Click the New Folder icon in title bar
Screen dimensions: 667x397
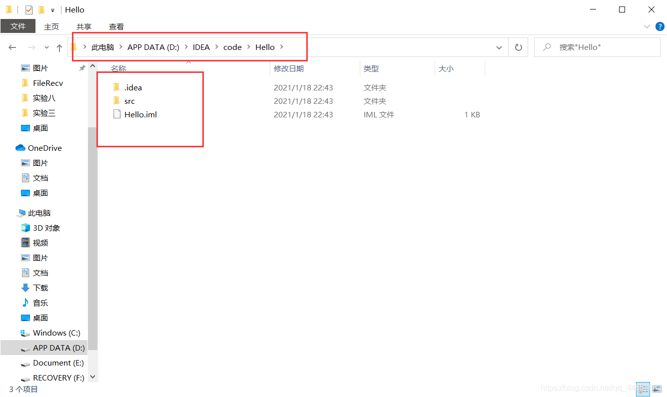point(41,9)
